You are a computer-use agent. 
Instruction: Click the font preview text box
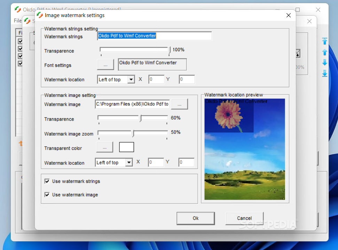[x=152, y=64]
